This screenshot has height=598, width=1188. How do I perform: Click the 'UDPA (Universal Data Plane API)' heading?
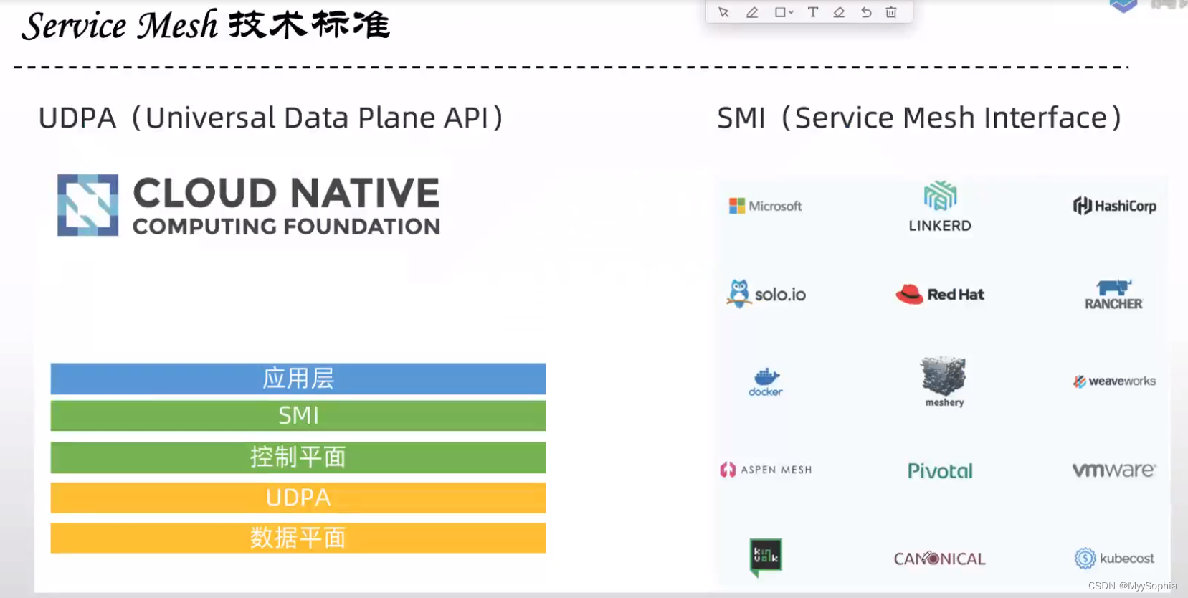(271, 118)
